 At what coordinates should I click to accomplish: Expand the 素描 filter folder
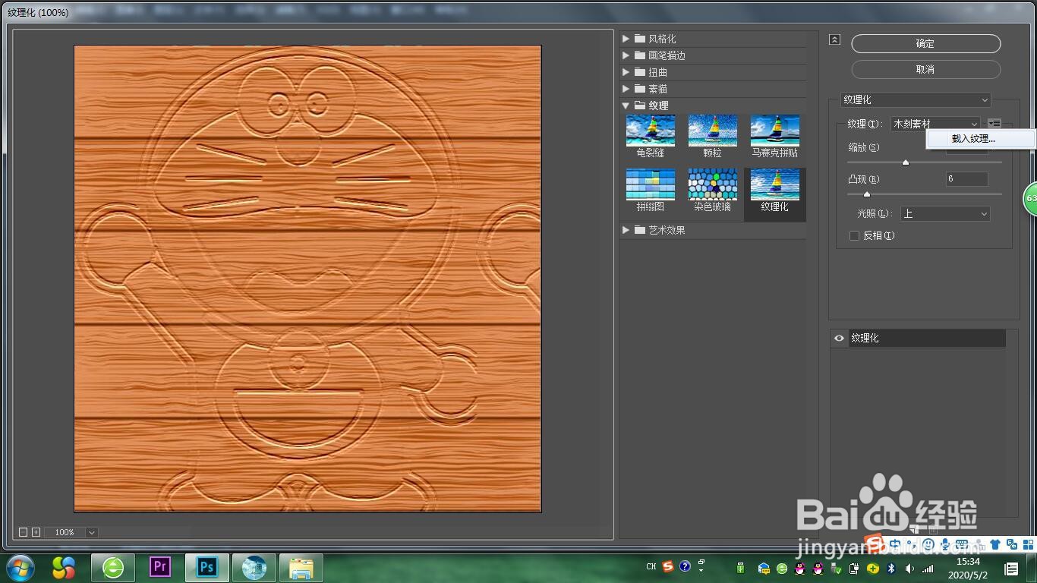click(x=626, y=89)
